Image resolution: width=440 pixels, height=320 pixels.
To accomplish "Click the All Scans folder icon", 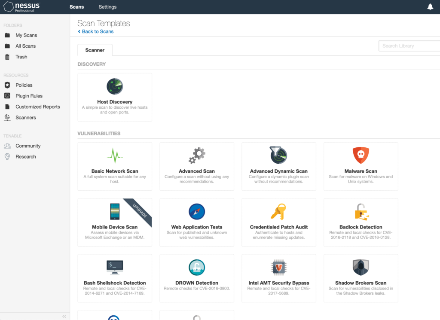I will click(7, 46).
